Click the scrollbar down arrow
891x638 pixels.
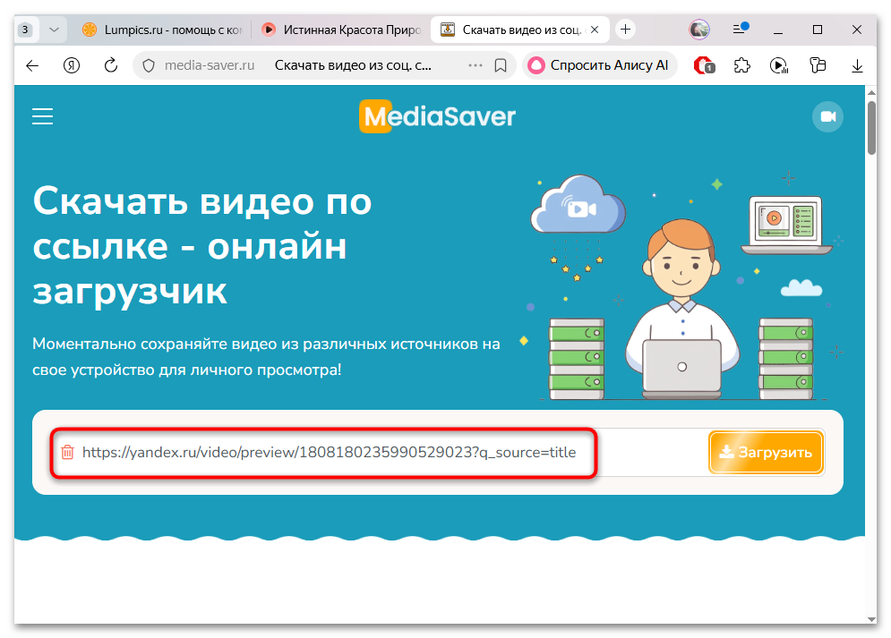coord(871,618)
